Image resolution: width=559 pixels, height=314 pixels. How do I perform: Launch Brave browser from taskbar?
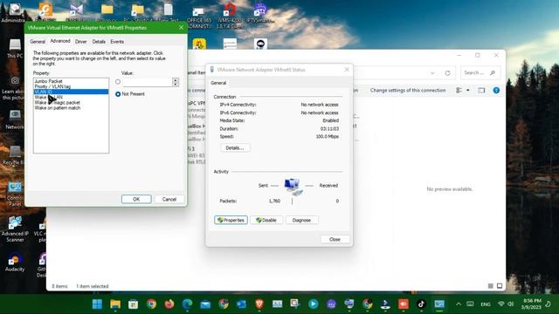pyautogui.click(x=259, y=304)
